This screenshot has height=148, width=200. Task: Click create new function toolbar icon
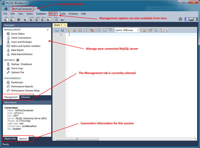click(x=49, y=19)
